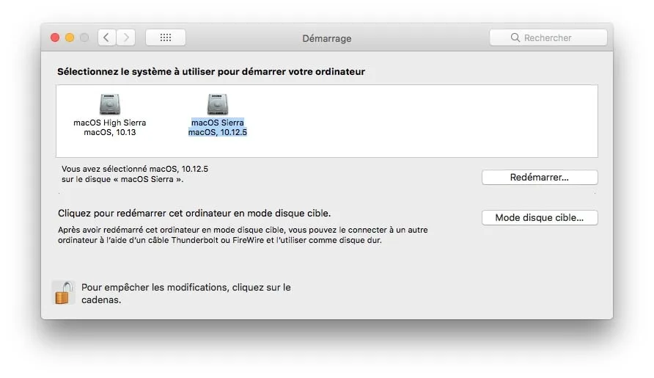This screenshot has height=378, width=654.
Task: Click the "macOS, 10.13" version label
Action: click(x=110, y=132)
